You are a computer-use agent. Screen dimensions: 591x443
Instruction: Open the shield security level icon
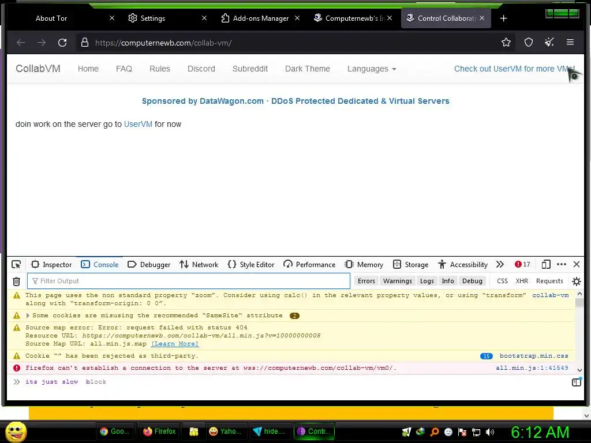coord(529,42)
